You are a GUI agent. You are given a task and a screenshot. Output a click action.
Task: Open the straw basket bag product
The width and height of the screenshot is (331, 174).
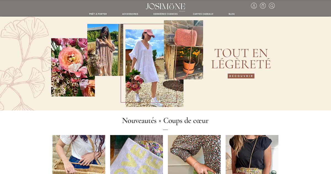79,154
